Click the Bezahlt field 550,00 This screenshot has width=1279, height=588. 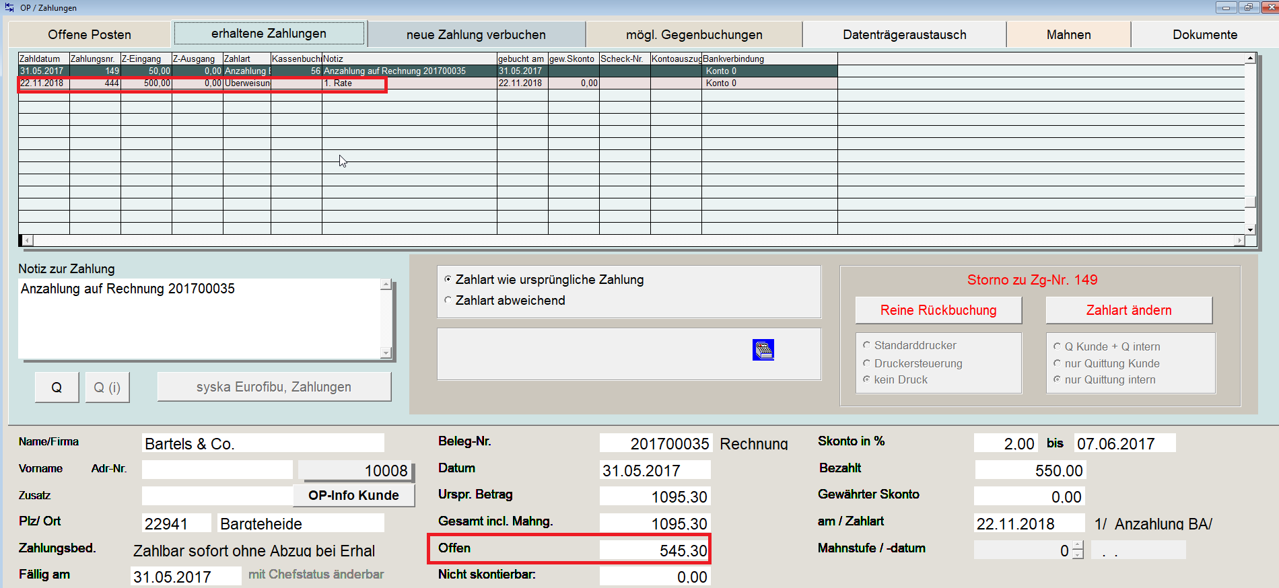pyautogui.click(x=1030, y=470)
